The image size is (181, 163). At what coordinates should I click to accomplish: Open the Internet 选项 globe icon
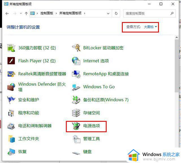(x=76, y=61)
